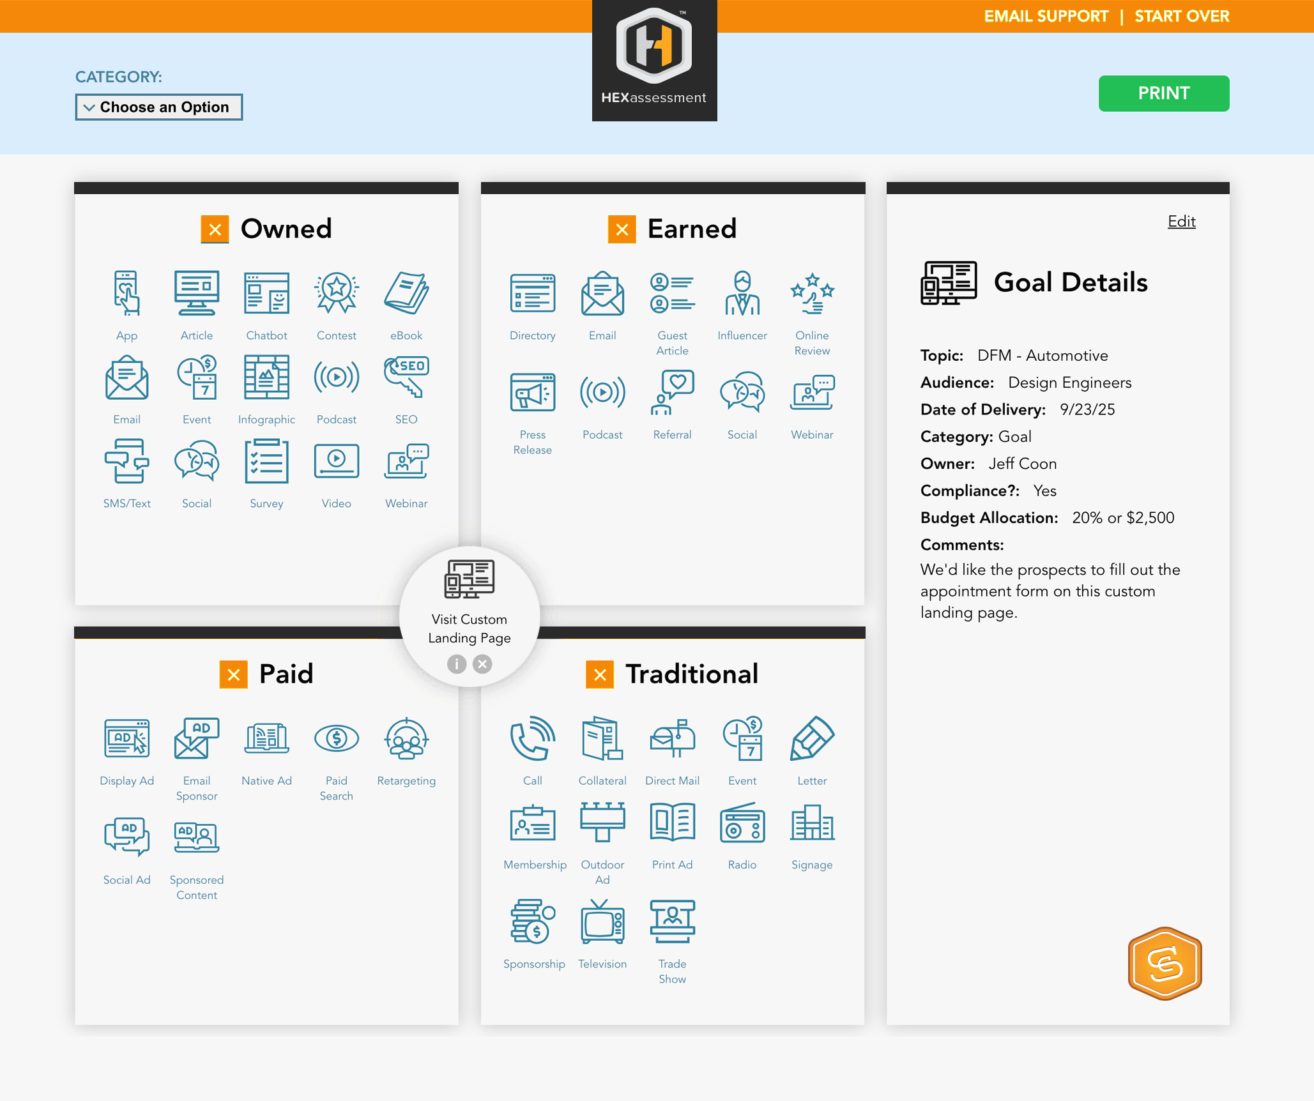Pick the Television icon in Traditional

pos(602,922)
